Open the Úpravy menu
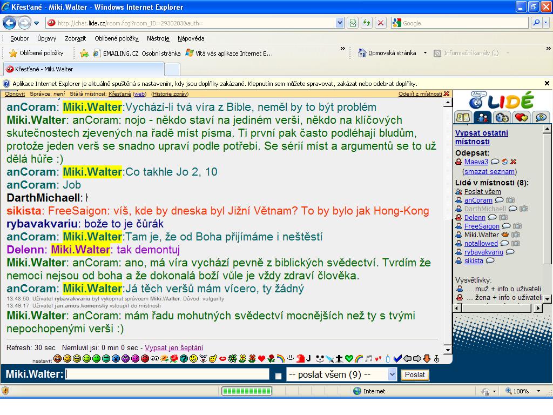 (46, 38)
